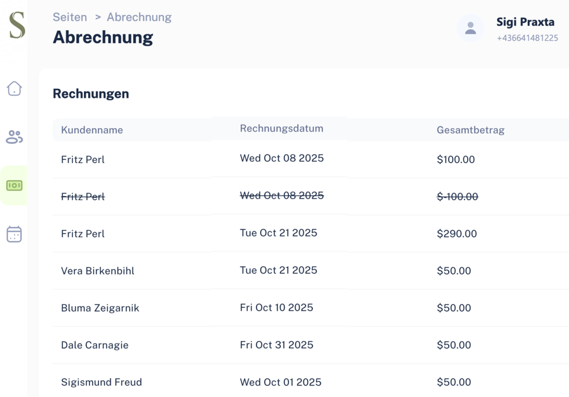The height and width of the screenshot is (397, 569).
Task: Open the home dashboard from the sidebar
Action: [x=14, y=88]
